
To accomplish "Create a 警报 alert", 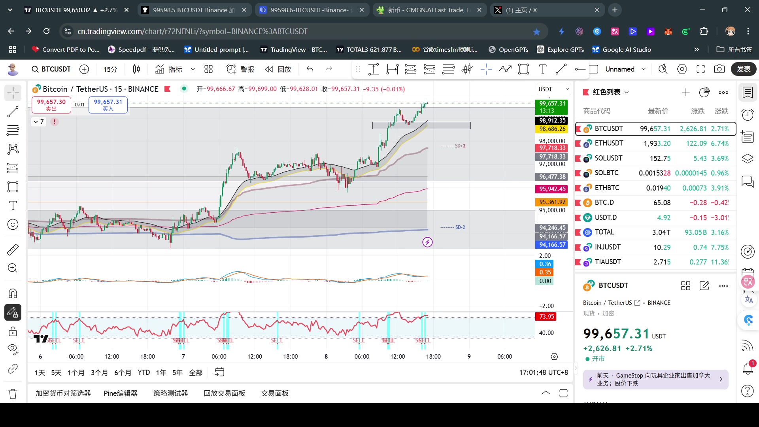I will coord(240,69).
